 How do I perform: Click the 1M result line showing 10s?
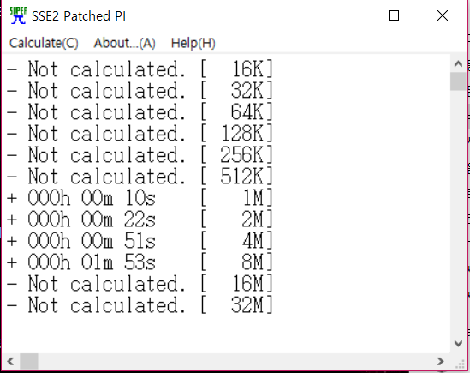coord(140,198)
